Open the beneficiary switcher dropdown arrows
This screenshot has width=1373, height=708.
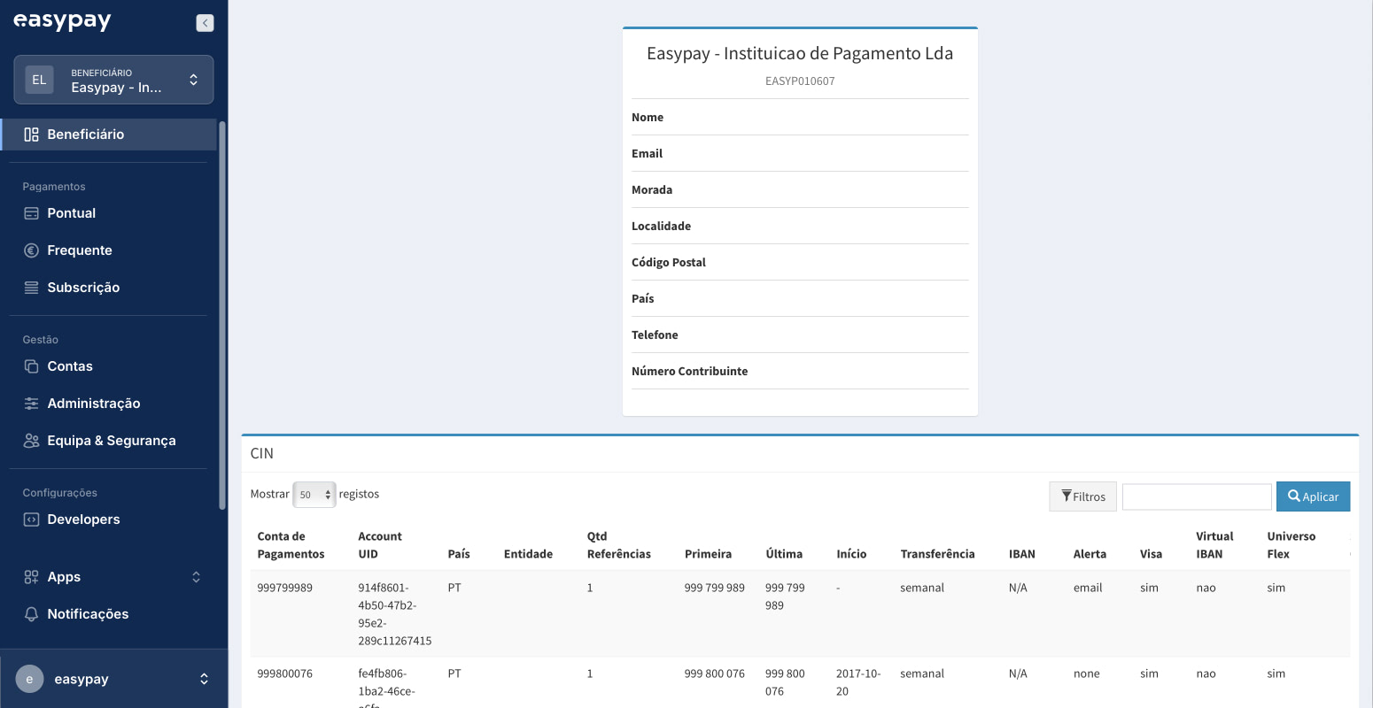(194, 80)
